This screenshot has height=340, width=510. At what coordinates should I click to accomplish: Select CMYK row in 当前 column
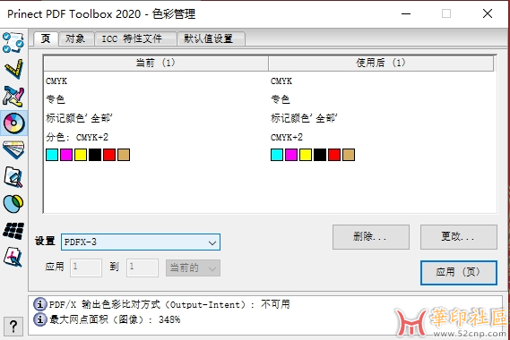tap(56, 81)
